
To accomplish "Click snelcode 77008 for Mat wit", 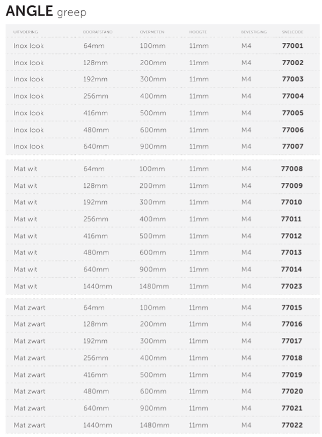I will coord(292,169).
